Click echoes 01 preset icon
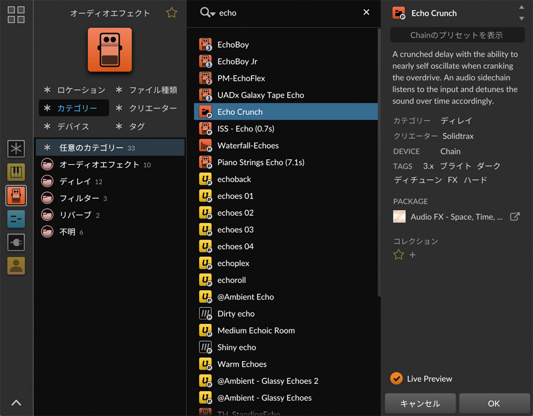This screenshot has height=416, width=533. [205, 196]
